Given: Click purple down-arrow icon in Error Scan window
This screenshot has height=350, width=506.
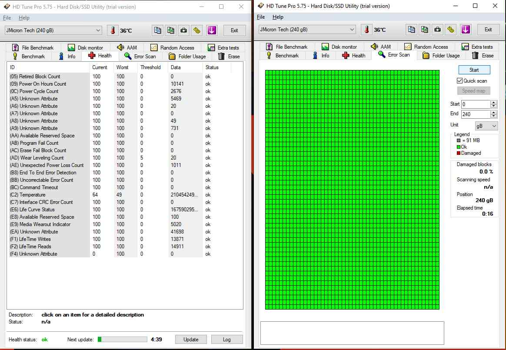Looking at the screenshot, I should [x=466, y=30].
